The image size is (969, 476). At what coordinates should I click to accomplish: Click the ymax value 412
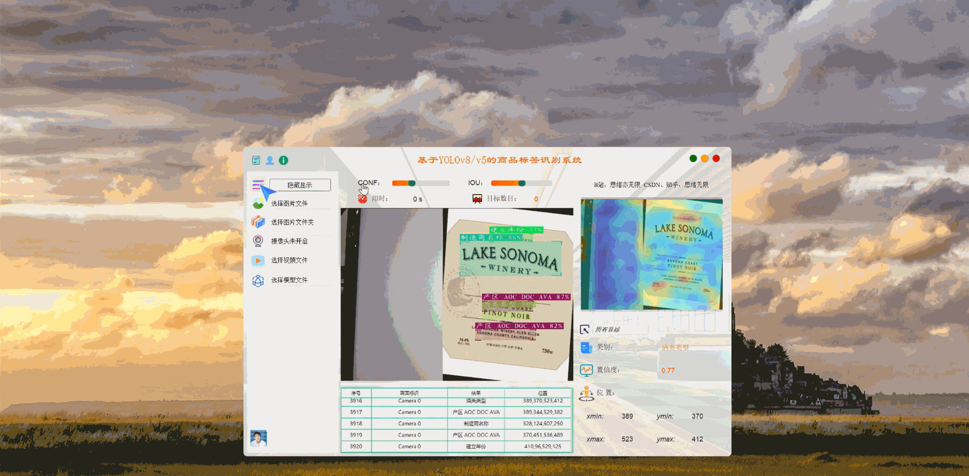click(x=697, y=439)
